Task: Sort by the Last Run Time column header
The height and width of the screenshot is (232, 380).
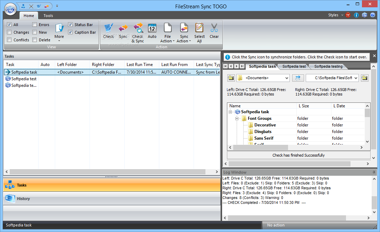Action: coord(142,65)
